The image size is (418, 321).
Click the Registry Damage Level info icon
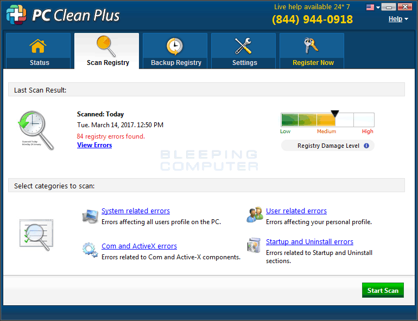(x=366, y=146)
